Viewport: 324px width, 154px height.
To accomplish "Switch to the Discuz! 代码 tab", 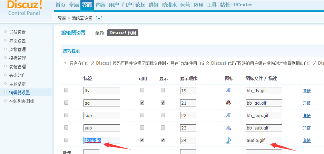I will [x=122, y=33].
